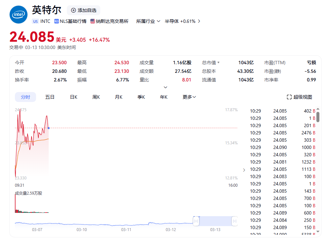Click the 成交量2.59万股 volume label
The width and height of the screenshot is (326, 241).
coord(28,193)
